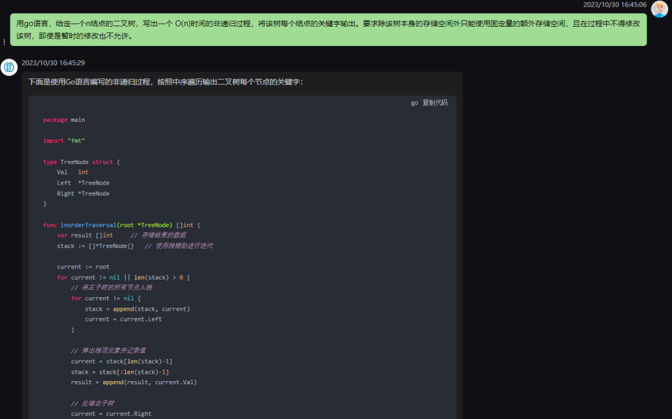672x419 pixels.
Task: Click the line current = current.Left
Action: [123, 320]
